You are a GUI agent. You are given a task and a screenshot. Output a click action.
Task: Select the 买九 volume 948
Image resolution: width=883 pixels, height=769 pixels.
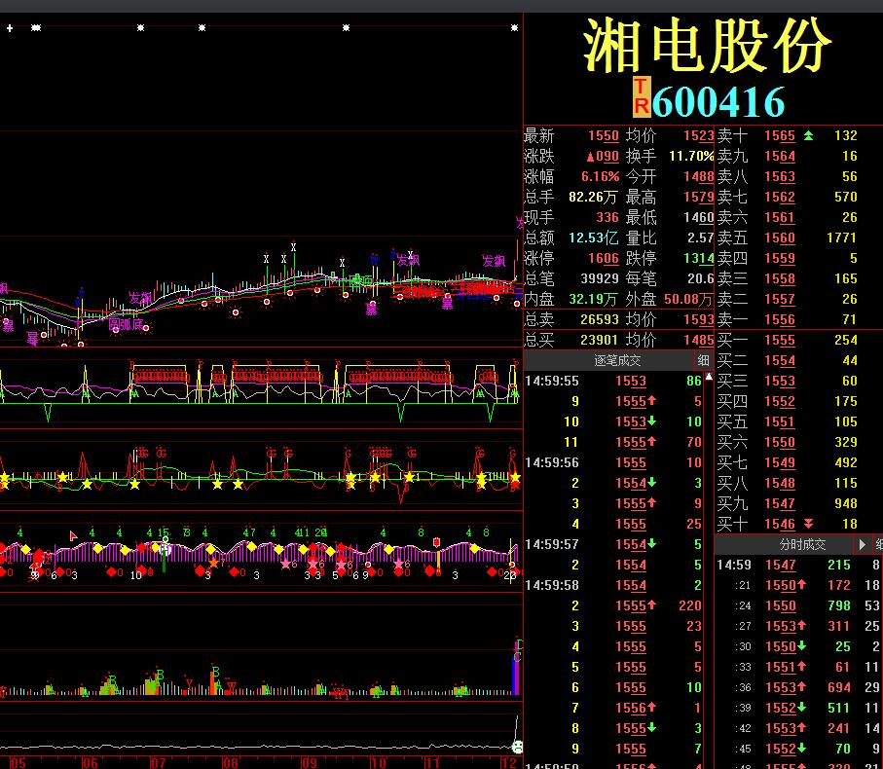[x=846, y=504]
